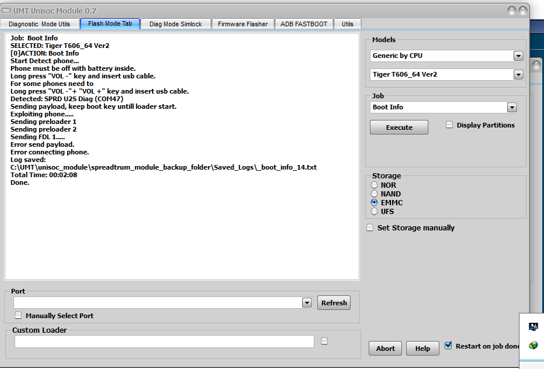Click the saved log path _boot_info_14.txt

[164, 167]
